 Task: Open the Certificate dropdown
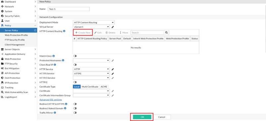tap(91, 91)
